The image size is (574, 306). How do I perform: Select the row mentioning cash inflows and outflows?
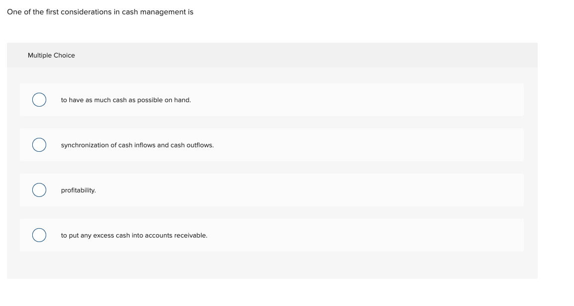tap(137, 145)
